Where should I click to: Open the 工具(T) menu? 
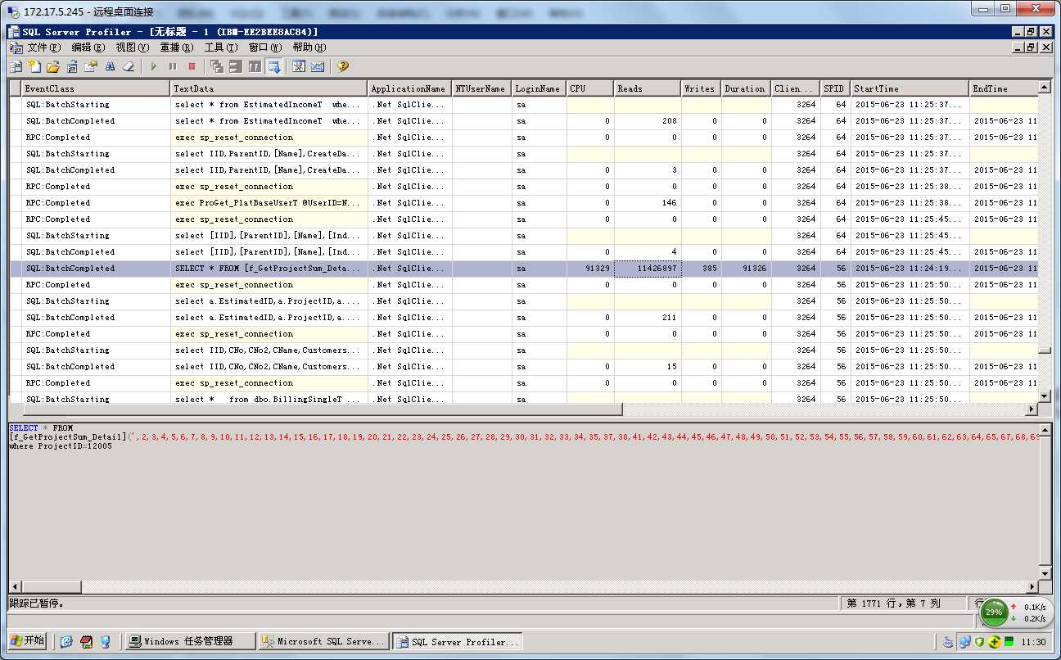tap(221, 47)
